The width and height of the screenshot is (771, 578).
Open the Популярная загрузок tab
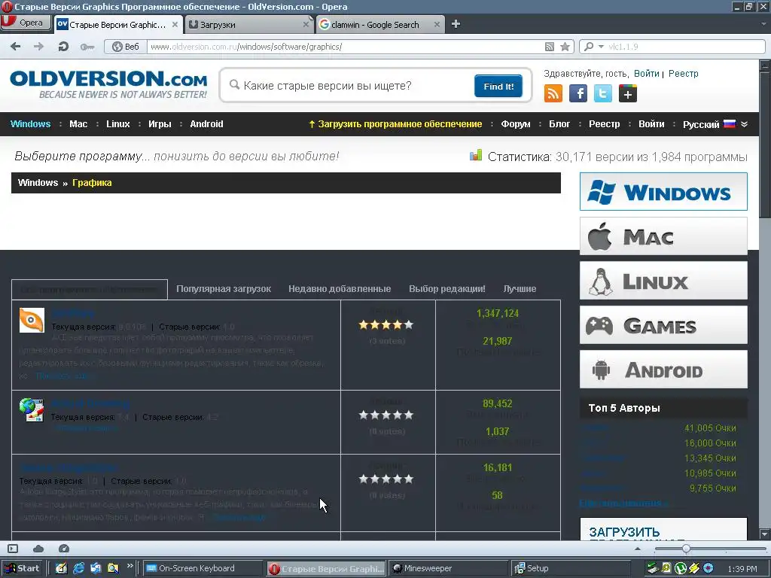pyautogui.click(x=224, y=289)
